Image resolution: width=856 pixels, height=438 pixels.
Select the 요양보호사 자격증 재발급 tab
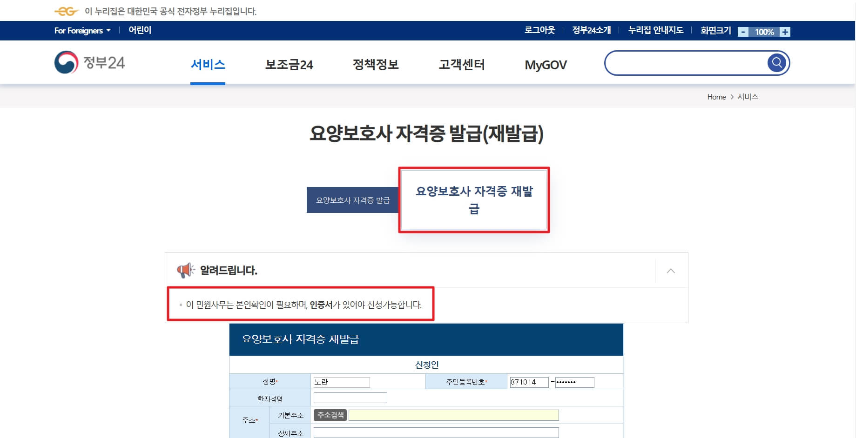(473, 199)
